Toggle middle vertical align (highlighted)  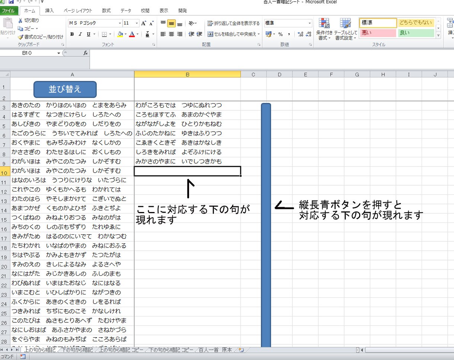(x=171, y=23)
